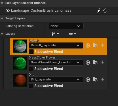Browse to Dirt layer info asset
This screenshot has width=118, height=106.
point(95,80)
